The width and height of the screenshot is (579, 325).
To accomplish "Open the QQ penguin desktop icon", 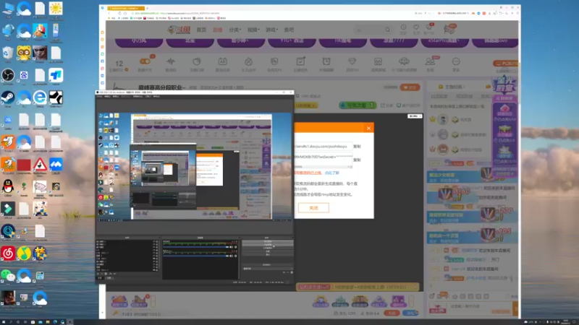I will point(8,186).
